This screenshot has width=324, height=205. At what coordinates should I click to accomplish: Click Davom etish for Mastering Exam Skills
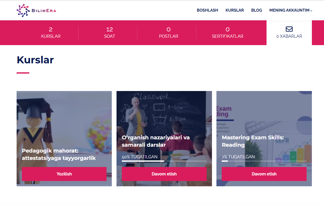coord(264,174)
